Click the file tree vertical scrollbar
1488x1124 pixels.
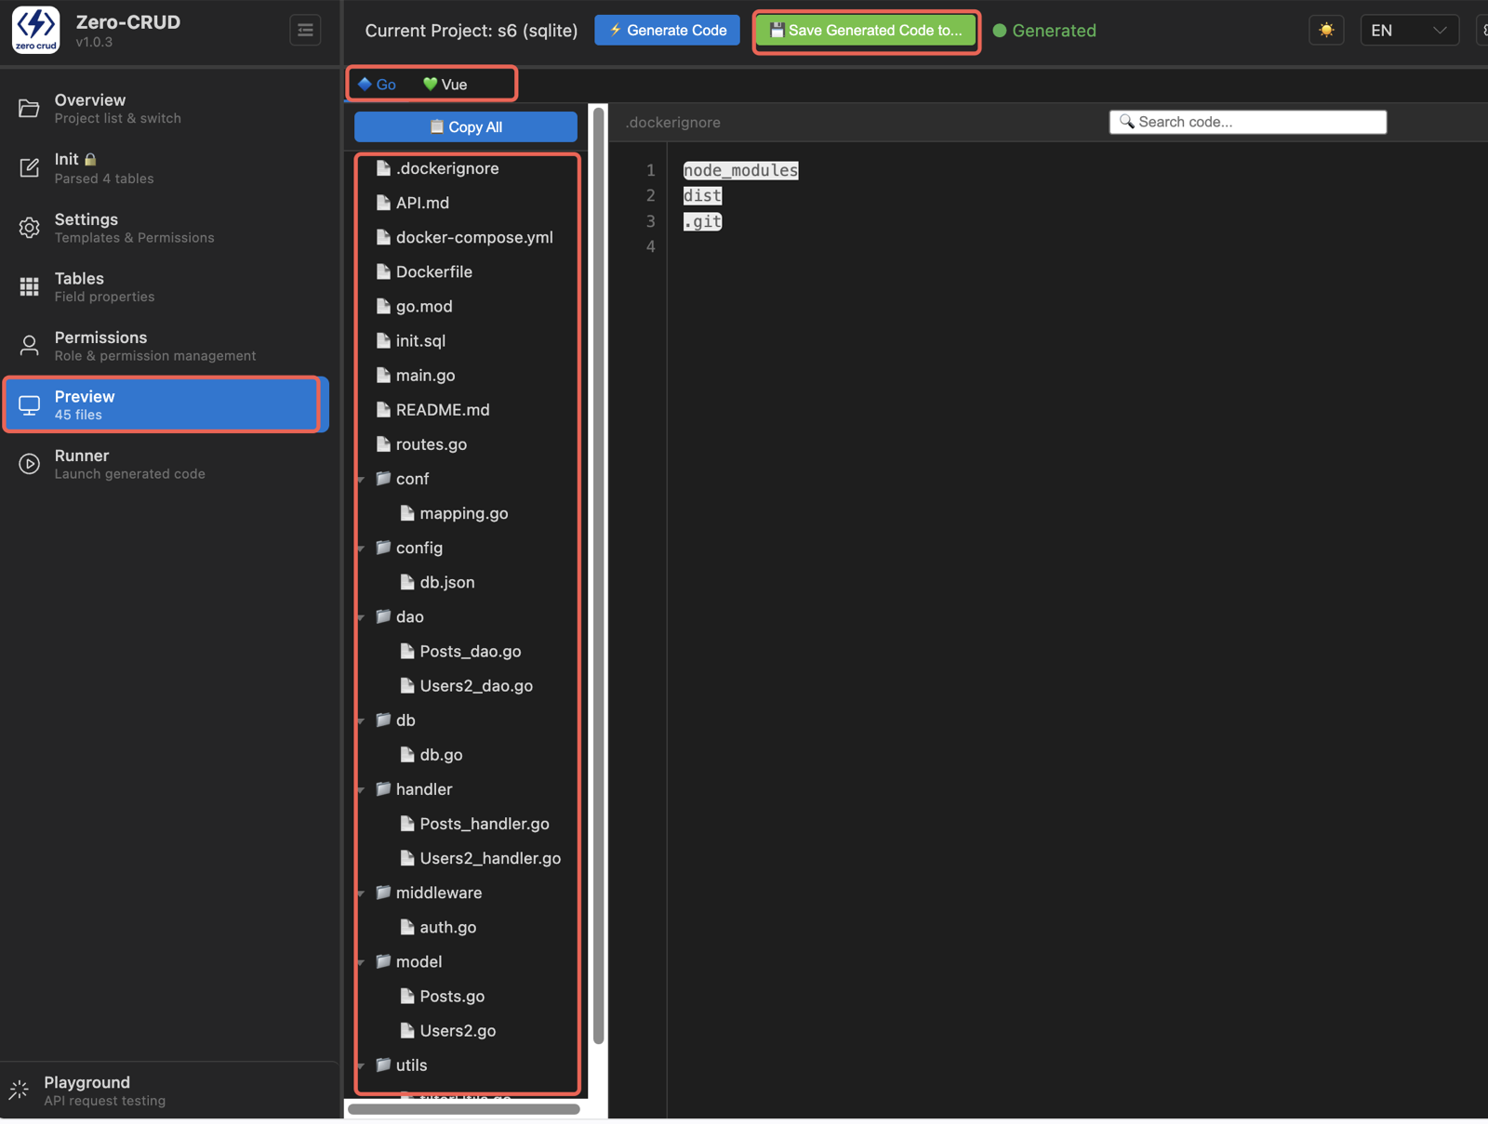(x=599, y=576)
